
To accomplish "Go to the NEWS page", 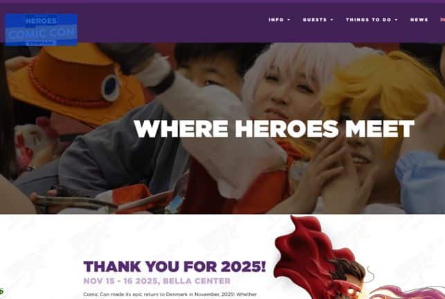I will pyautogui.click(x=419, y=20).
